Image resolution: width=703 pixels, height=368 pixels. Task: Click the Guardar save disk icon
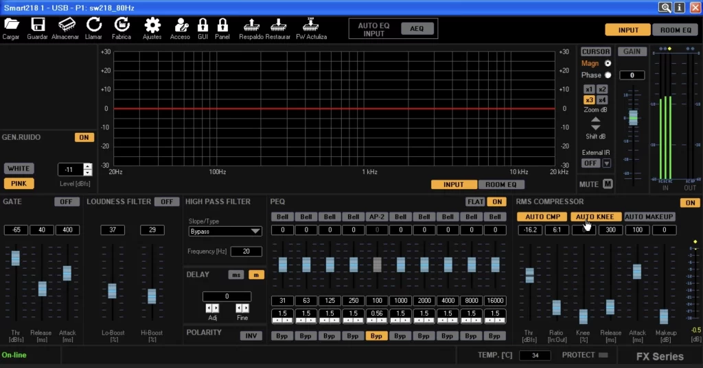pos(38,25)
